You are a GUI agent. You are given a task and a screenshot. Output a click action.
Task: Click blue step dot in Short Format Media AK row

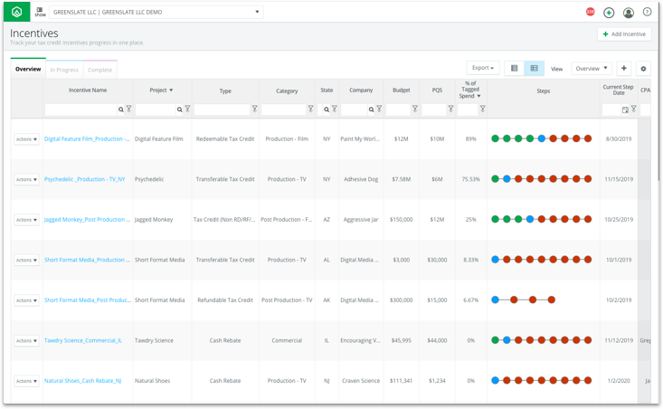click(495, 300)
